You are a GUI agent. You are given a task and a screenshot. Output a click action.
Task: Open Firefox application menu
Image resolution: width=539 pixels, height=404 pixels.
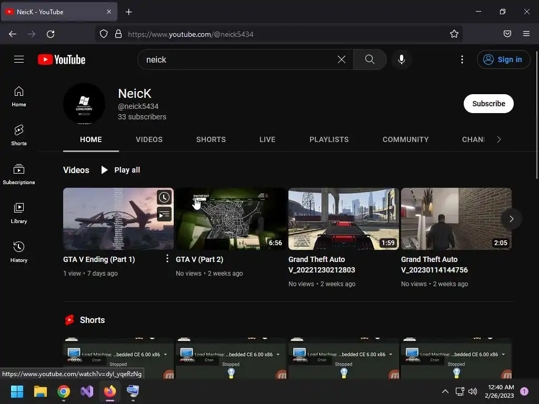[x=526, y=34]
